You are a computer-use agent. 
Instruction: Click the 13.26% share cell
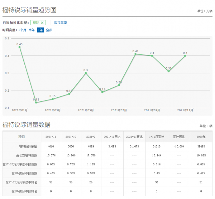click(x=71, y=155)
